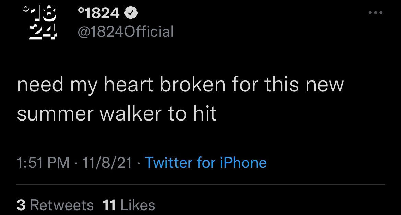Click the number 11 before Likes

109,205
